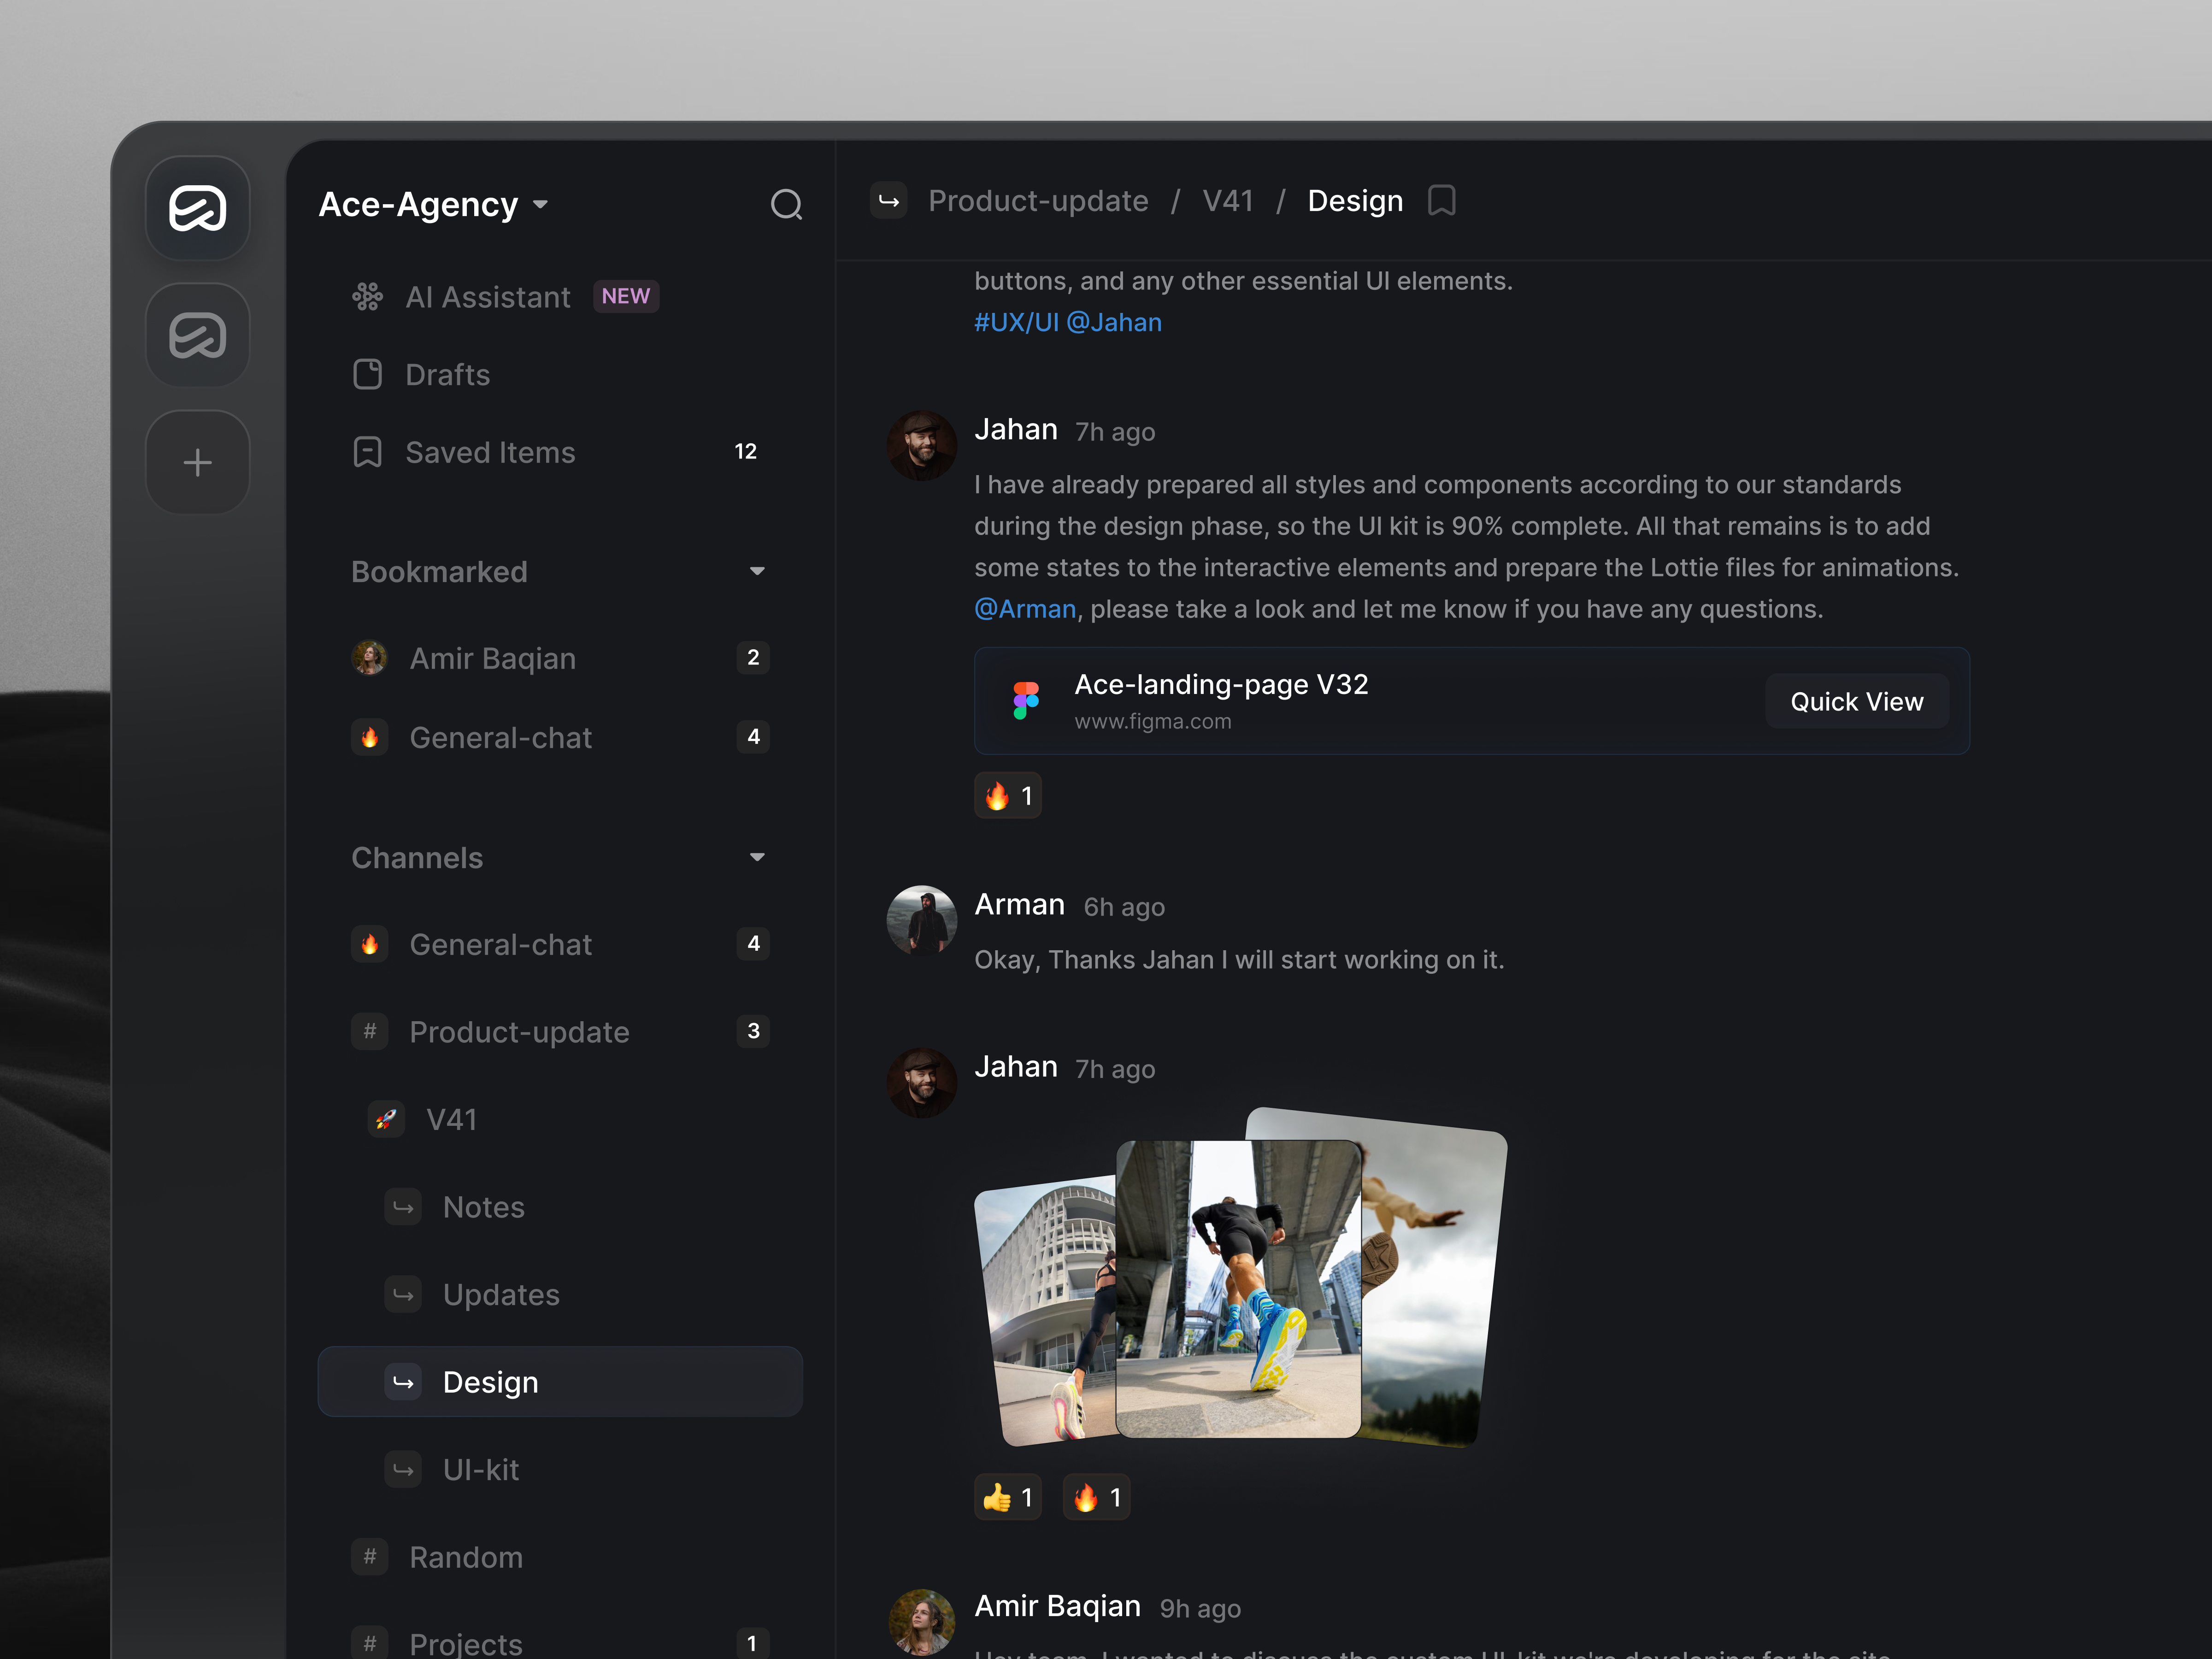Toggle the fire reaction on Jahan's Figma message
The height and width of the screenshot is (1659, 2212).
pyautogui.click(x=1007, y=795)
